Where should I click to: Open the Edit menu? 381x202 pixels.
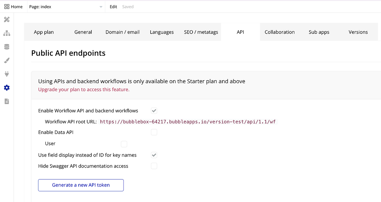point(113,7)
